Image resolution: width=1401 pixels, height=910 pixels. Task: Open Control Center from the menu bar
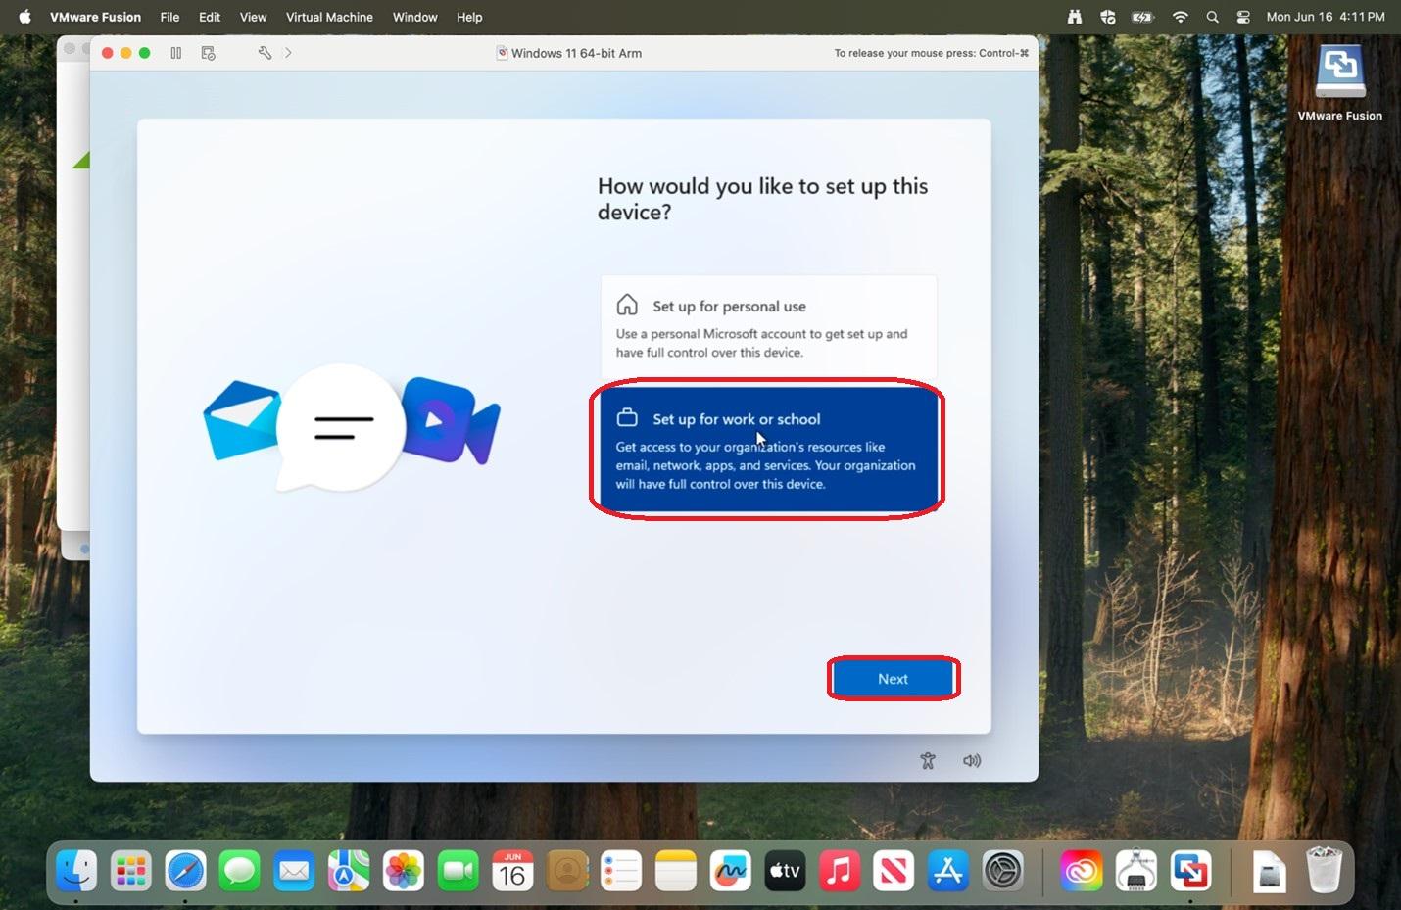tap(1244, 17)
